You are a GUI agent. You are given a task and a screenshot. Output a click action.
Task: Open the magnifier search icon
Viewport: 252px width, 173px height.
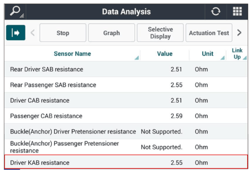click(x=15, y=11)
